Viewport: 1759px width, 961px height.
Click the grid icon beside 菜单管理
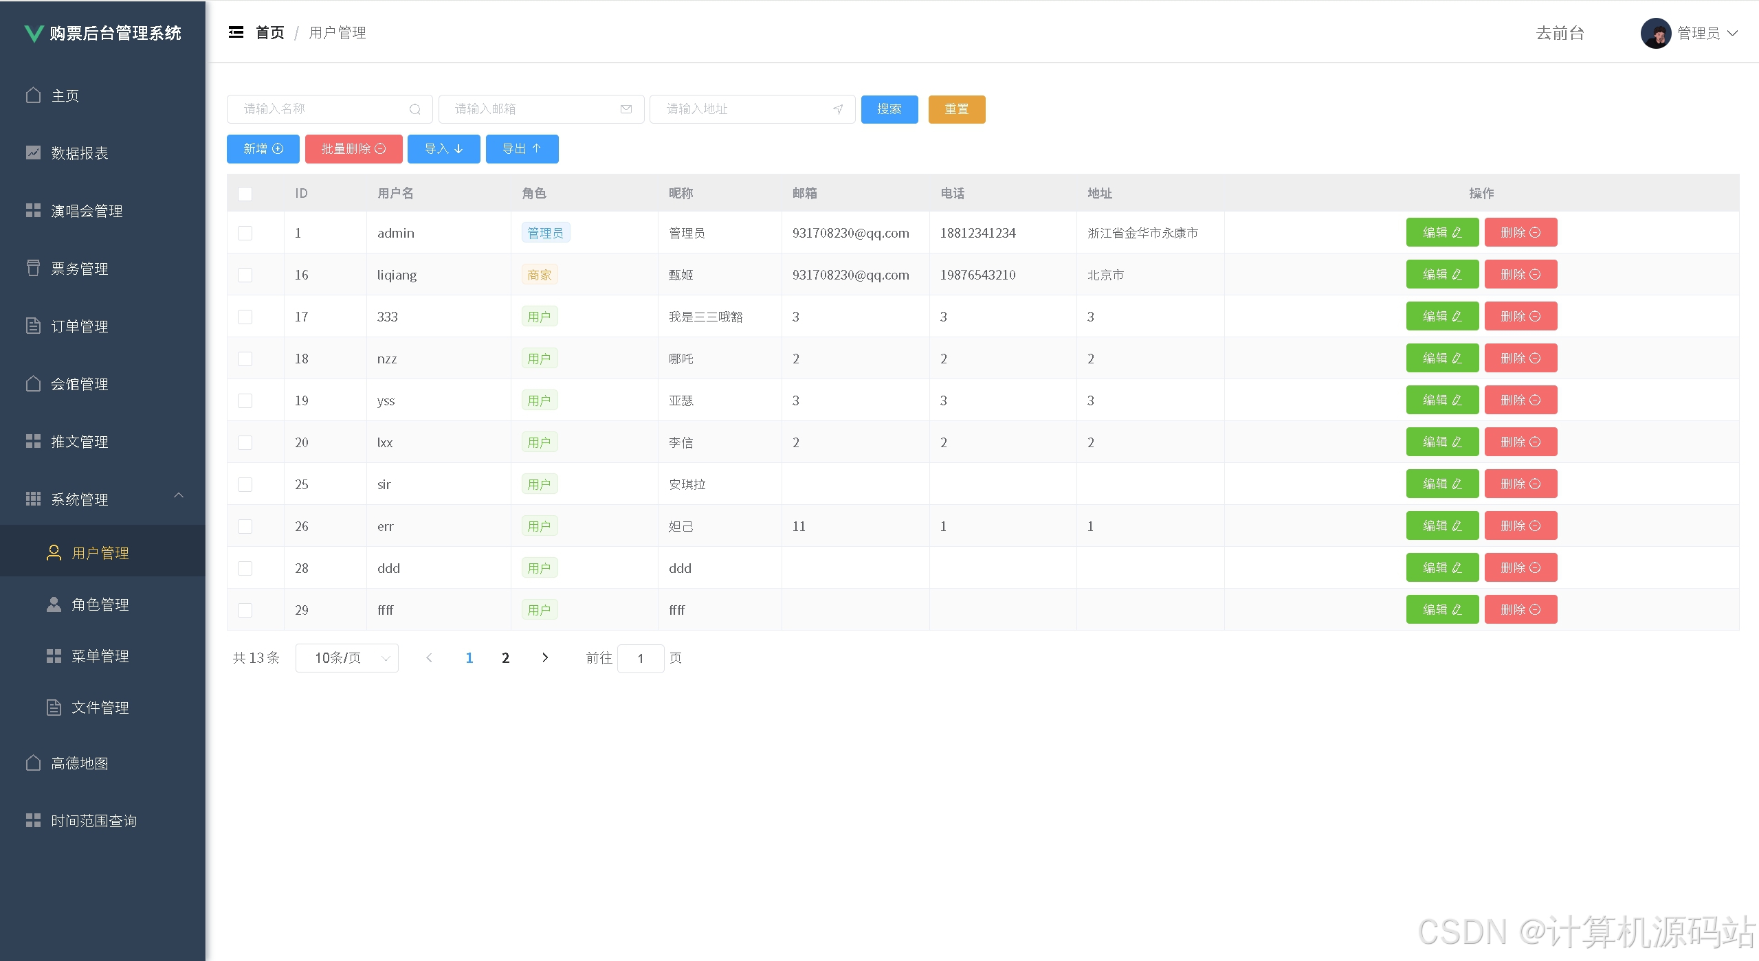click(54, 656)
